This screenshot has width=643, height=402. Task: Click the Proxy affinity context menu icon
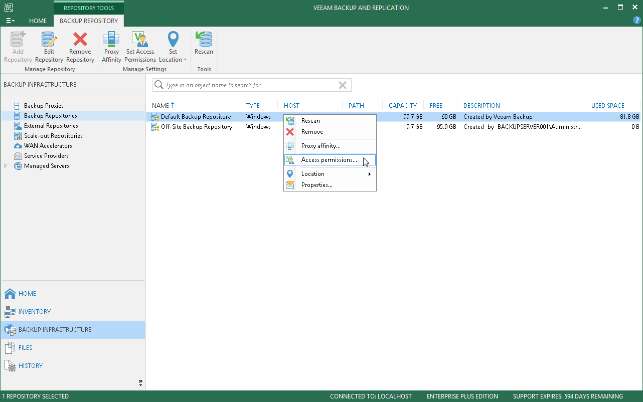290,146
